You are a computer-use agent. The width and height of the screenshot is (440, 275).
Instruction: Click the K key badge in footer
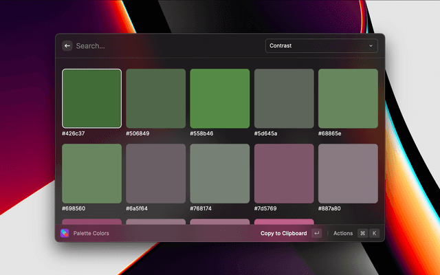point(375,233)
